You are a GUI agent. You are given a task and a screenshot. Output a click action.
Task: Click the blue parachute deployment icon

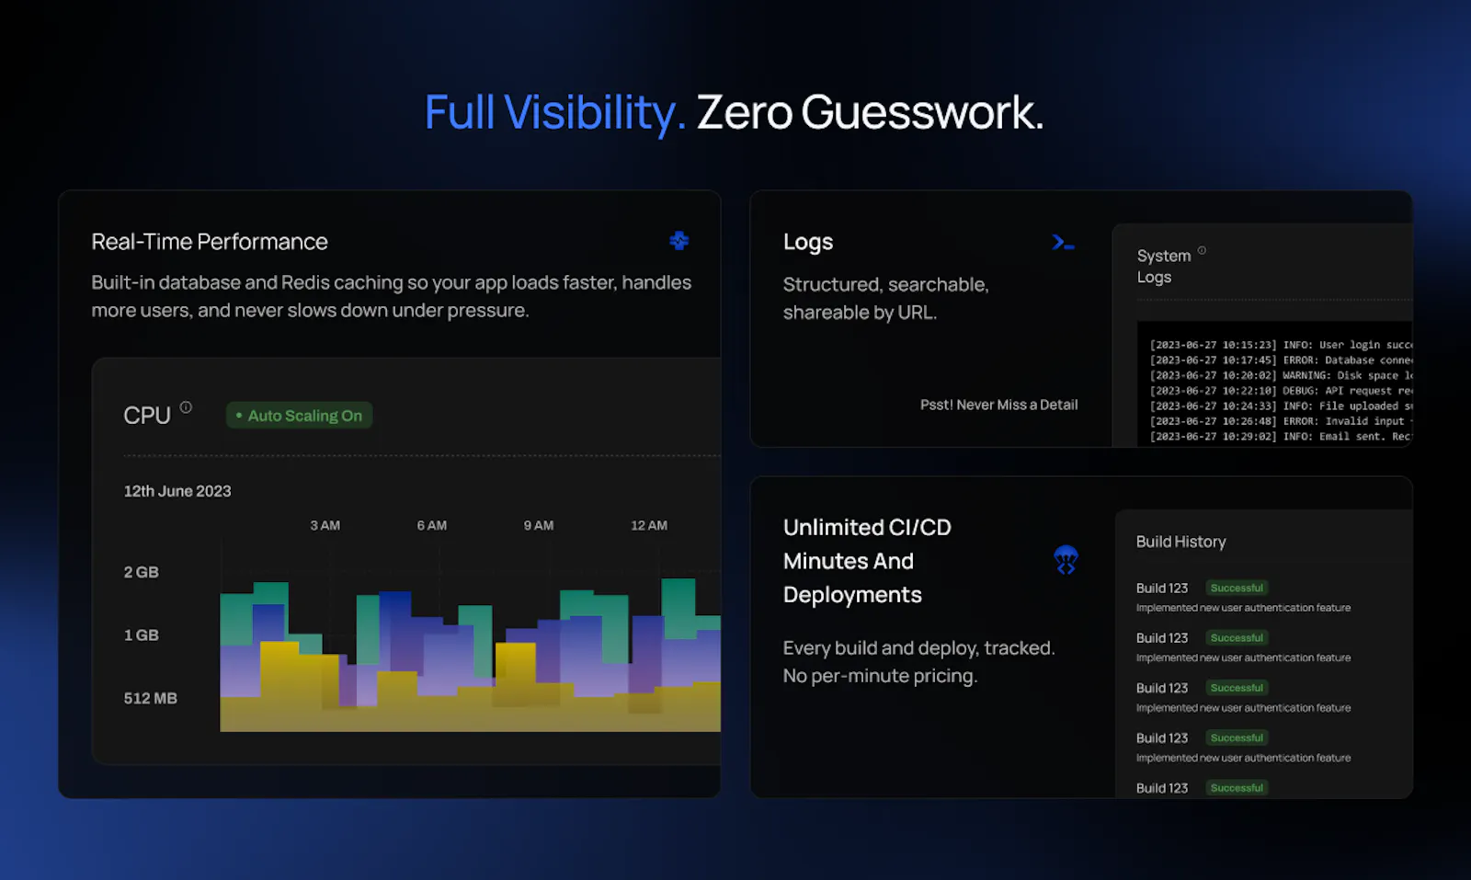point(1066,559)
